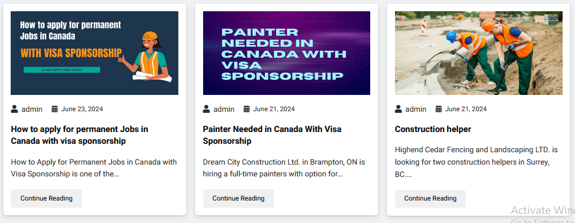575x223 pixels.
Task: Click the admin author link on the construction card
Action: click(x=416, y=109)
